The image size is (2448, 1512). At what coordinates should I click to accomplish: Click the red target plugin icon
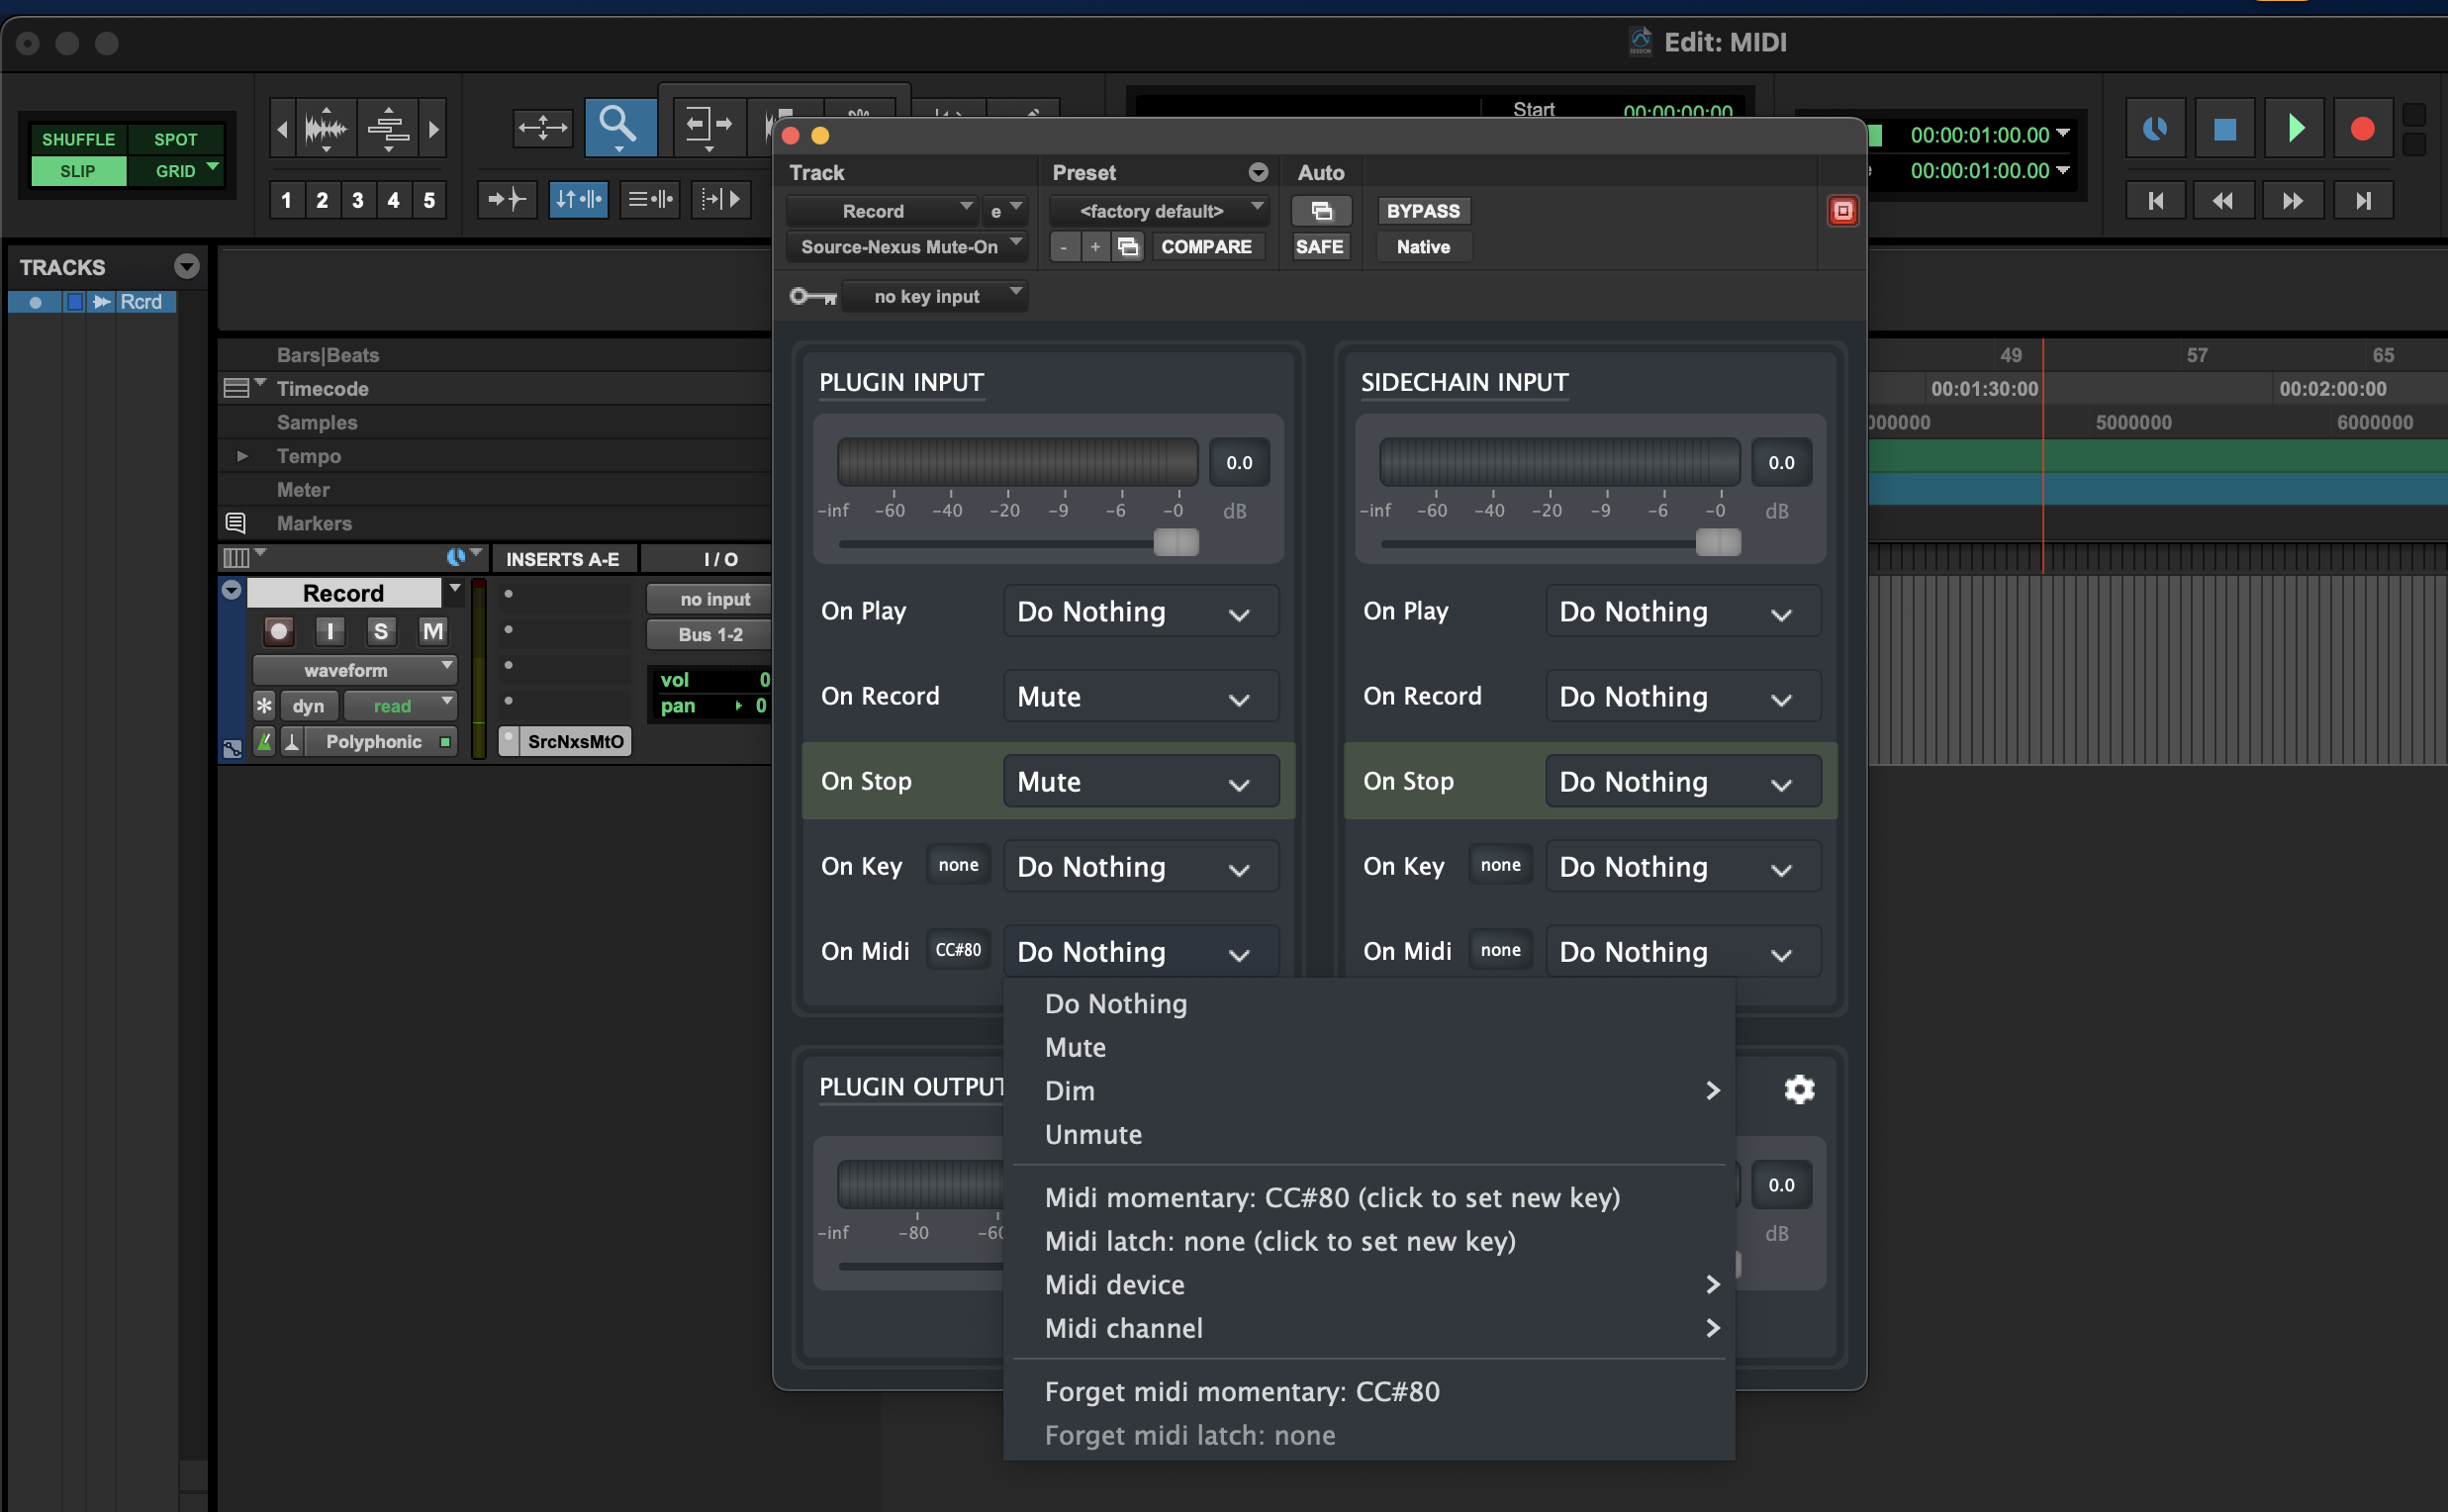(x=1842, y=211)
